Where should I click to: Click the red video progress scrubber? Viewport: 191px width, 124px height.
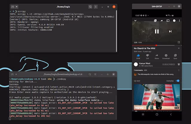156,45
